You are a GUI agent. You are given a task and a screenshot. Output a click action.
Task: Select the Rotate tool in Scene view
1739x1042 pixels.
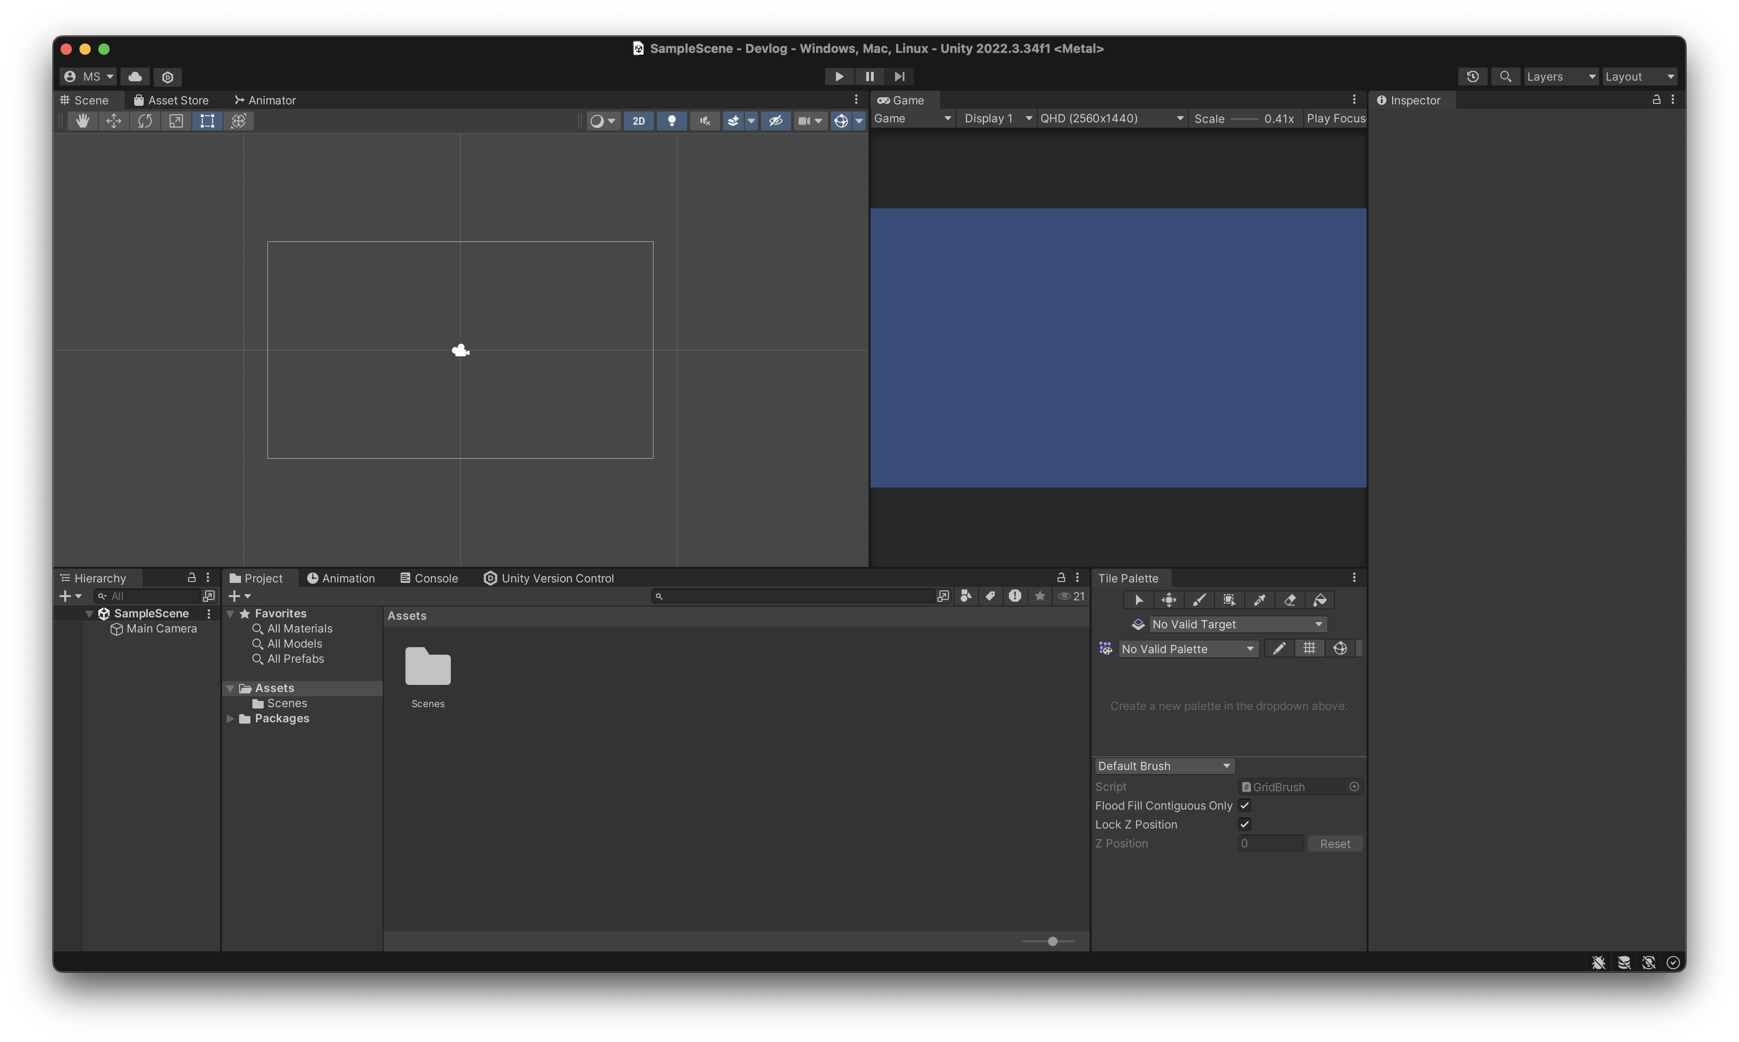[145, 121]
